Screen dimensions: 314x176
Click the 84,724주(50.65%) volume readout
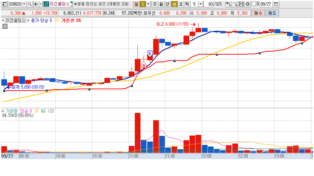18,116
